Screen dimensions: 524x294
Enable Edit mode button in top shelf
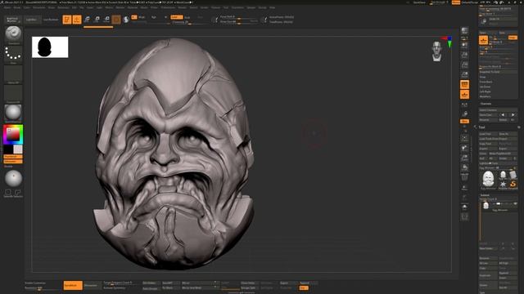pos(67,20)
